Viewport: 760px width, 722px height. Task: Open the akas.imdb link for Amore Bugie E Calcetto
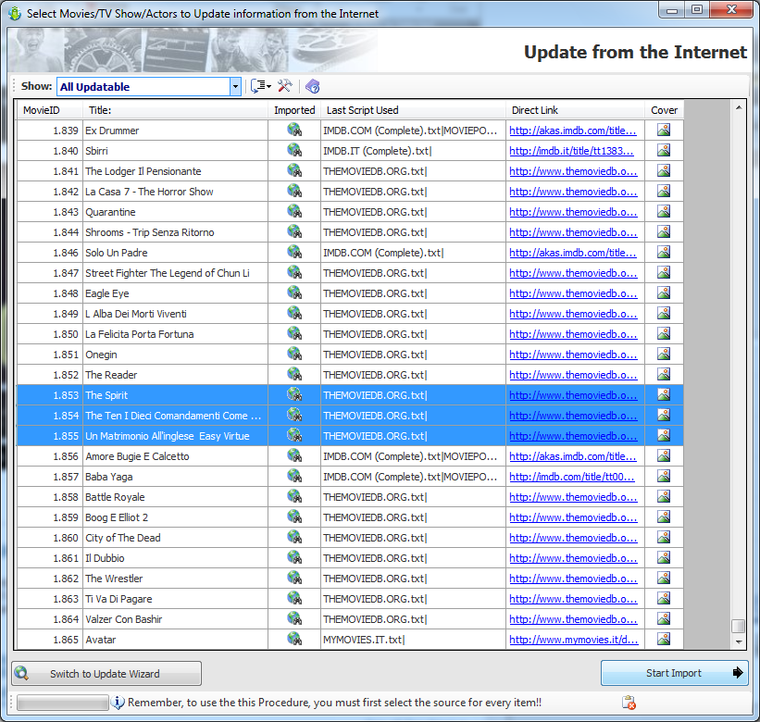(x=572, y=456)
